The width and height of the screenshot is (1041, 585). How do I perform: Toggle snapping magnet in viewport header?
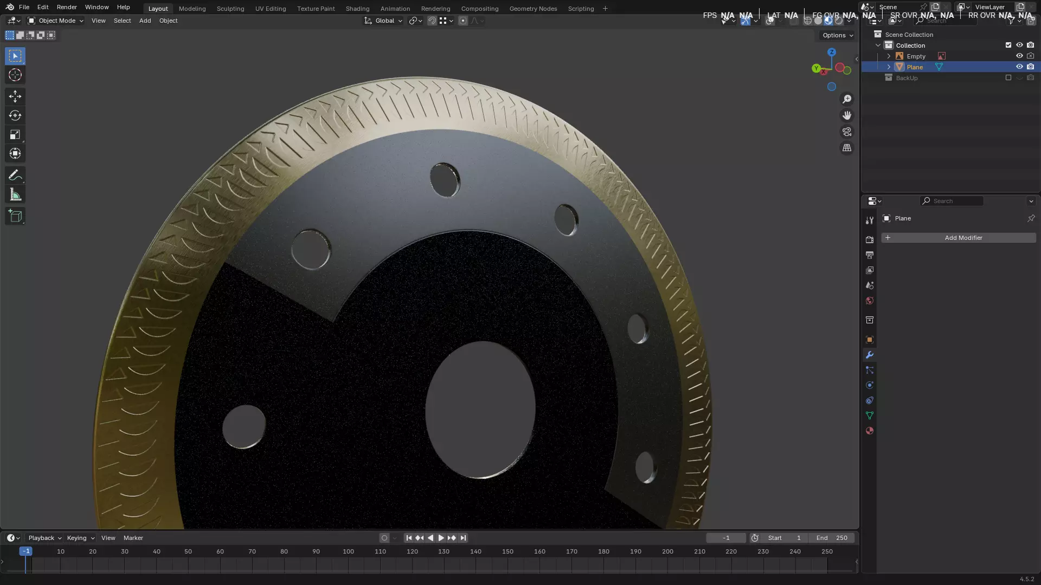tap(432, 21)
